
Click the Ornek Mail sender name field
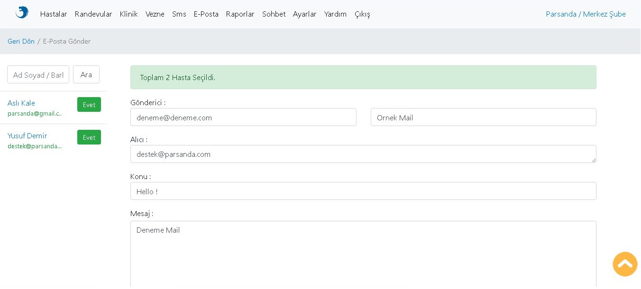tap(484, 117)
